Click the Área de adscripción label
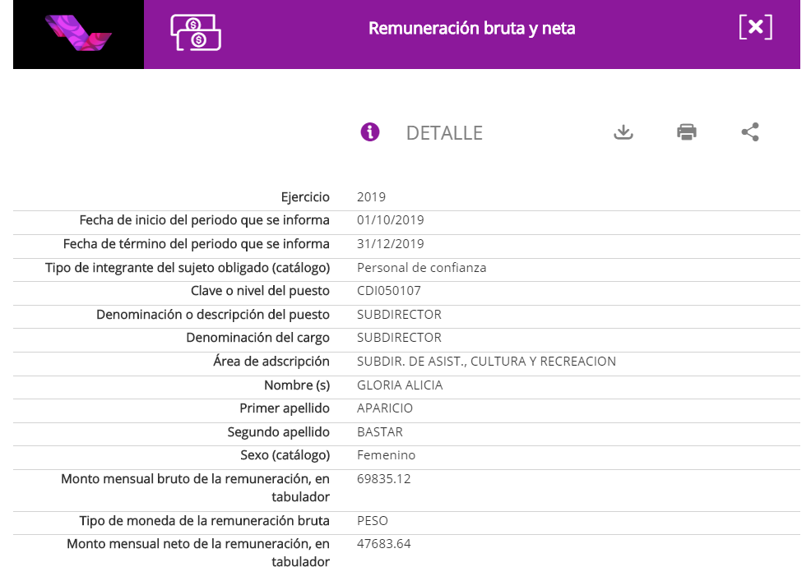 (271, 362)
